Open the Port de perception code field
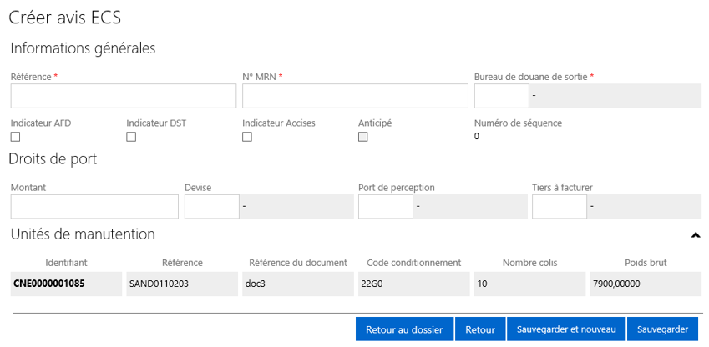This screenshot has height=347, width=709. coord(385,207)
